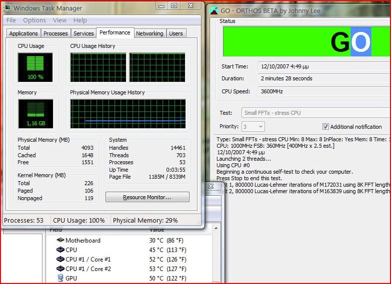
Task: Click the Memory 1,16 GB meter
Action: point(35,114)
